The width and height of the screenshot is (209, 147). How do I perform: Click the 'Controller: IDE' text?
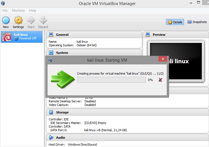59,119
